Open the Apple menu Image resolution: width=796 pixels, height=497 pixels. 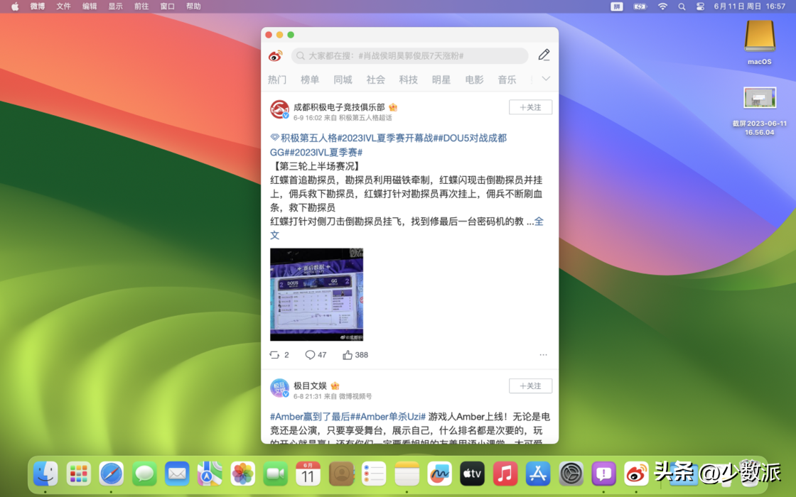(x=15, y=6)
